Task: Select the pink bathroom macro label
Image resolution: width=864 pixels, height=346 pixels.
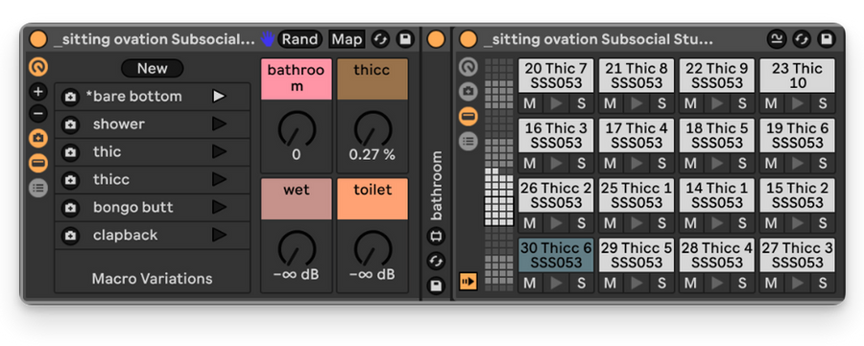Action: click(297, 80)
